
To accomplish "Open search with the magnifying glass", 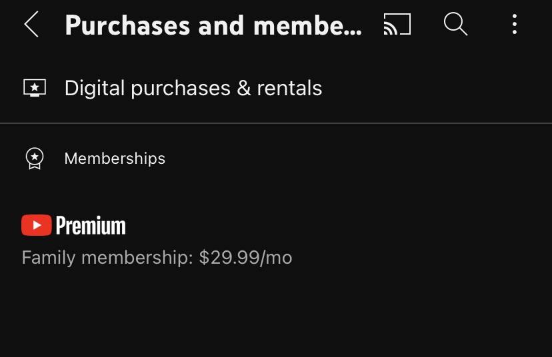I will coord(455,24).
